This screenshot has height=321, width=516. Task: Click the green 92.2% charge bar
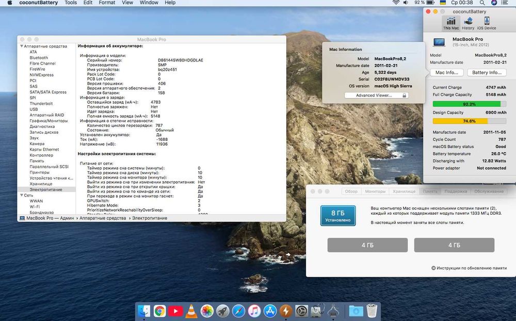[469, 104]
